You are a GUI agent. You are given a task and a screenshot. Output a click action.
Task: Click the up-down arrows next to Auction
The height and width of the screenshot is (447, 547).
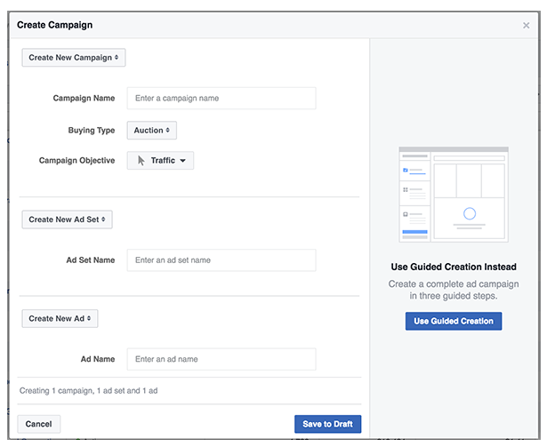(x=168, y=130)
